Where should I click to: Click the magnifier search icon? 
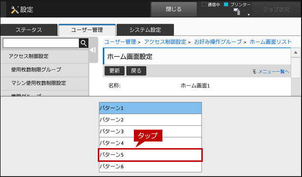84,43
